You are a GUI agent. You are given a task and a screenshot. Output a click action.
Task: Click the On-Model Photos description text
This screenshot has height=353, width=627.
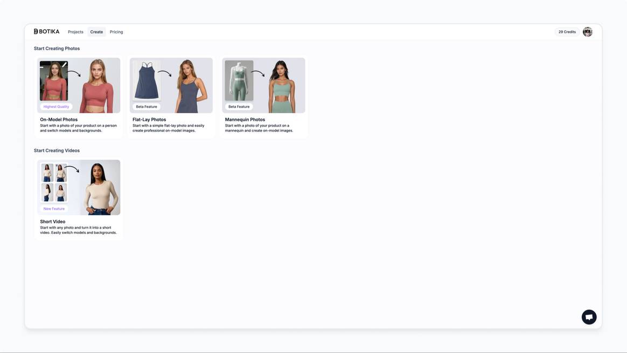pos(79,128)
